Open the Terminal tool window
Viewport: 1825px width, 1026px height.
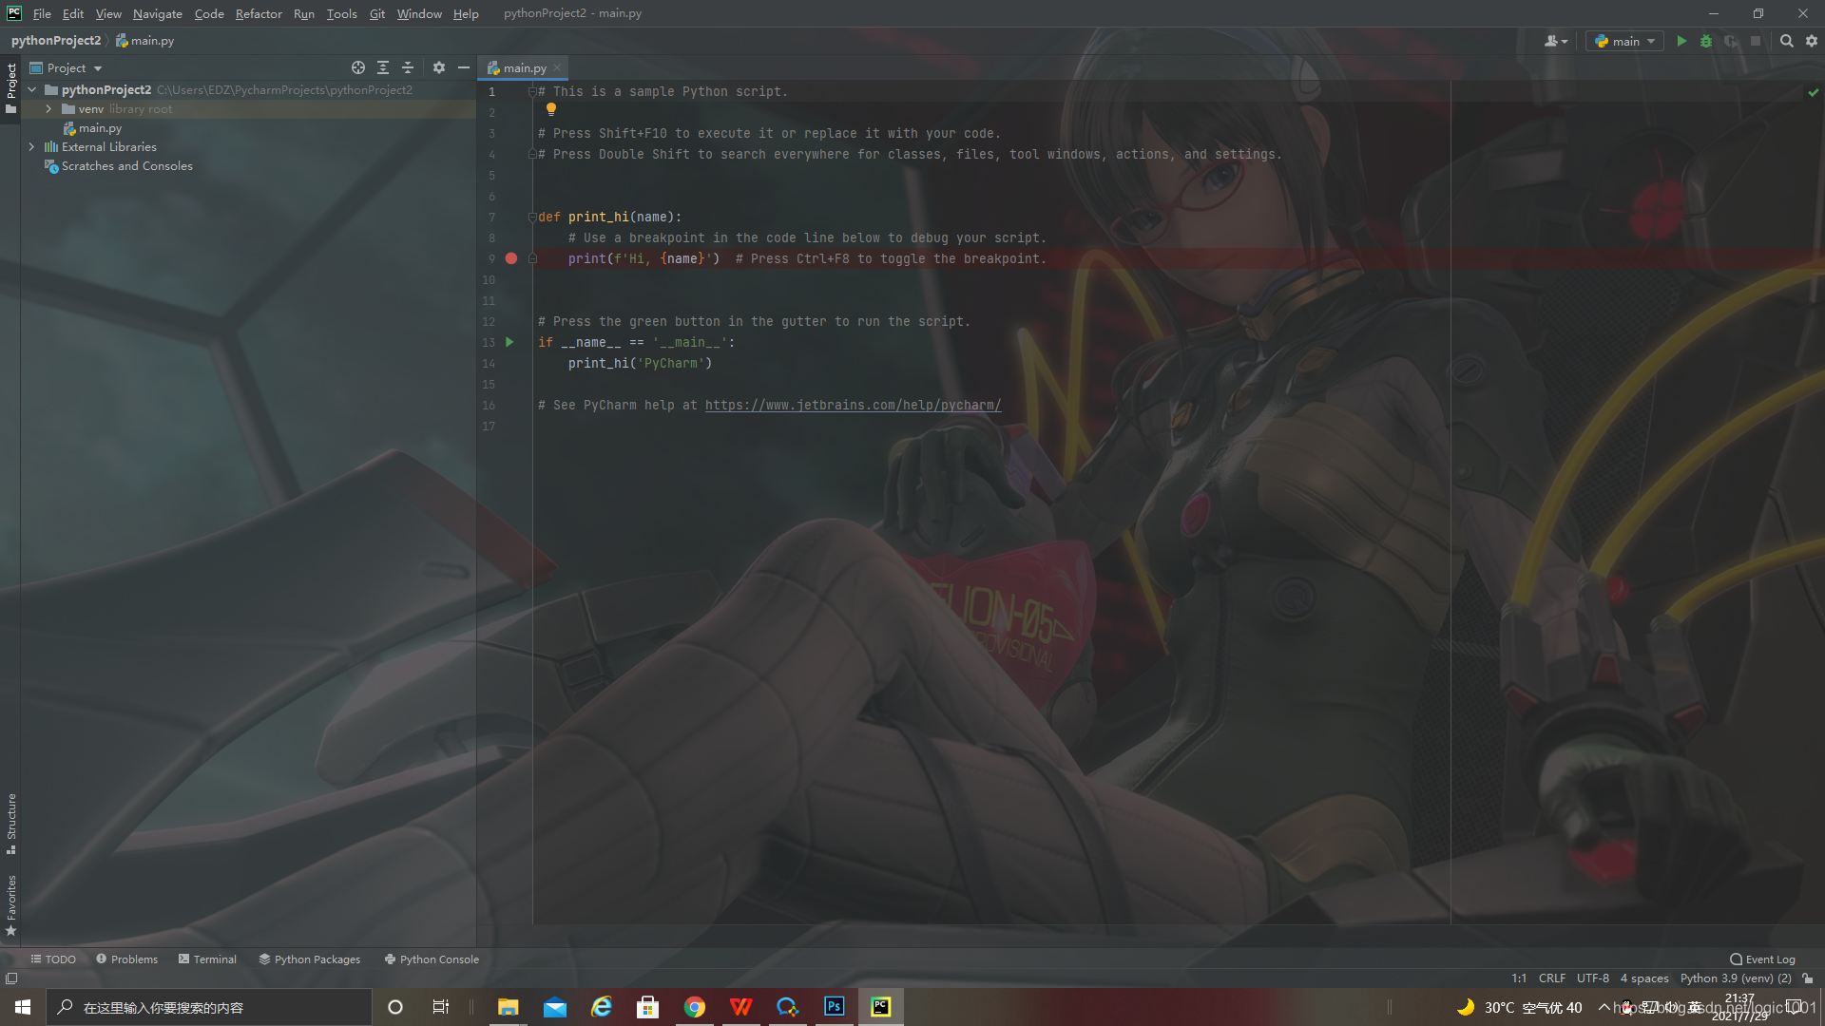pyautogui.click(x=207, y=959)
